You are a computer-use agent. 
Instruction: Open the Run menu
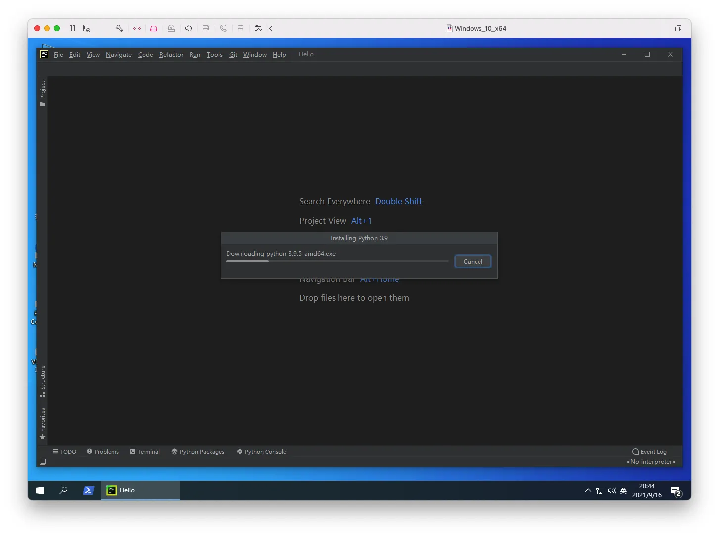pos(195,55)
